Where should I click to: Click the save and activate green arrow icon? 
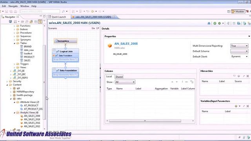coord(220,23)
